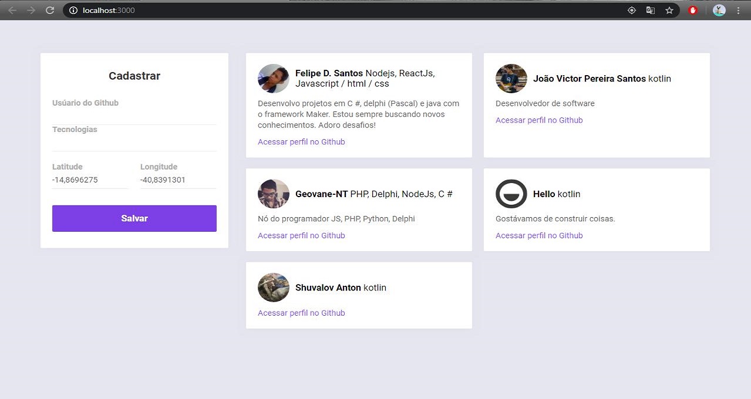Open the red extension icon in toolbar

[x=693, y=11]
